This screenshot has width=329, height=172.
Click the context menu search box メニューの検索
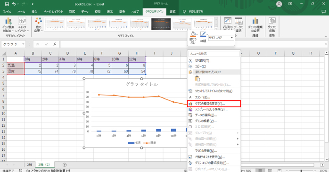tap(214, 54)
